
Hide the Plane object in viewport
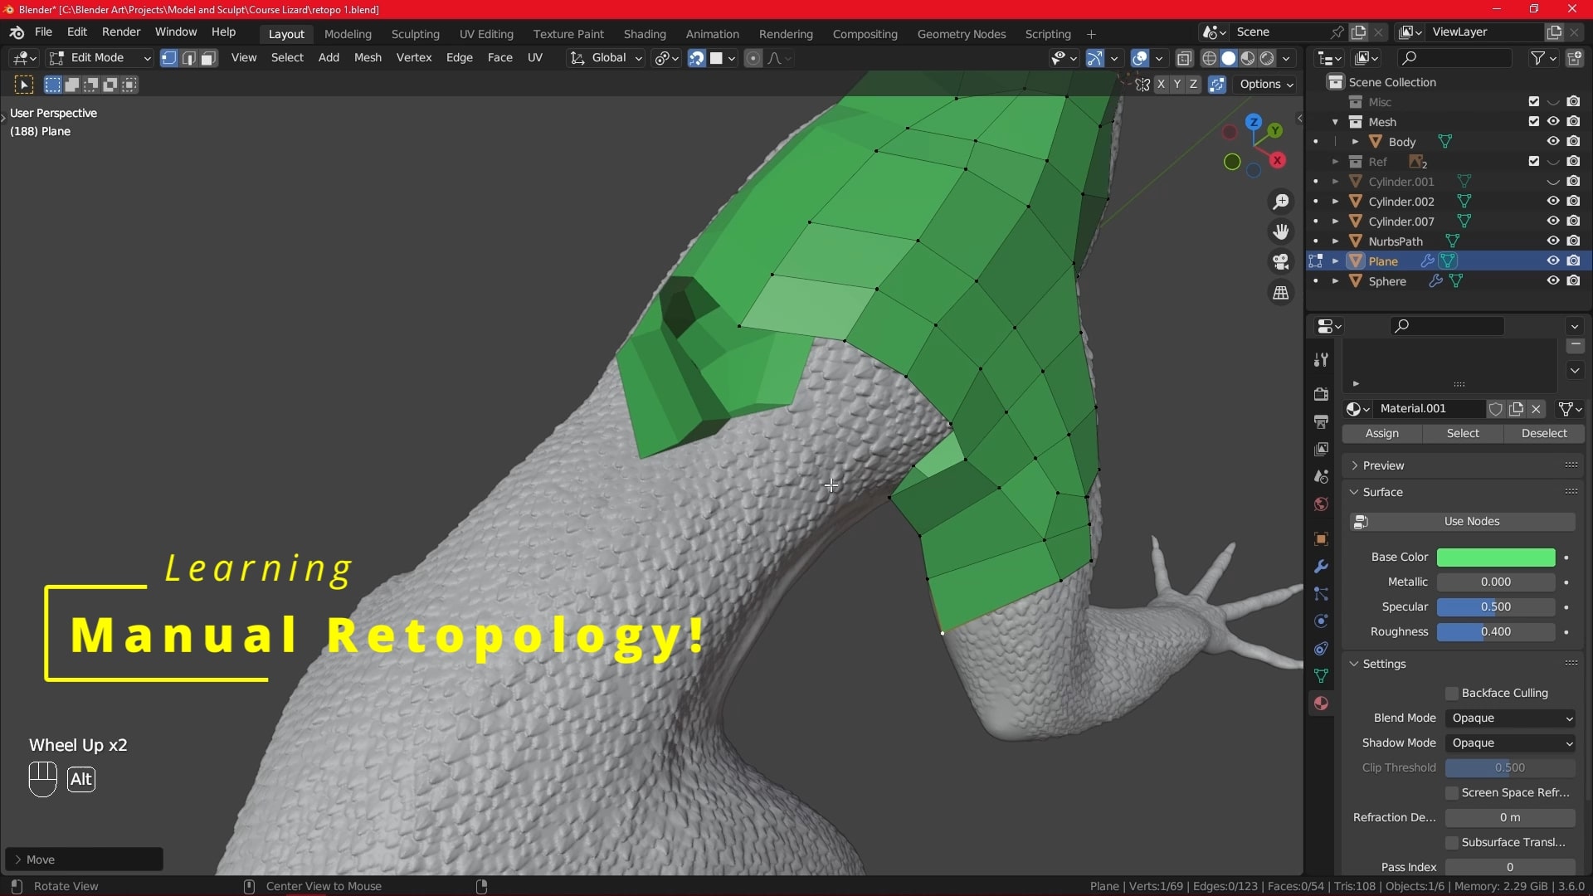[1552, 261]
